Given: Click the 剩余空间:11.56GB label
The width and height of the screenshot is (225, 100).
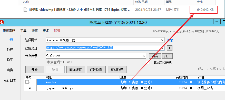Looking at the screenshot, I should coord(60,62).
